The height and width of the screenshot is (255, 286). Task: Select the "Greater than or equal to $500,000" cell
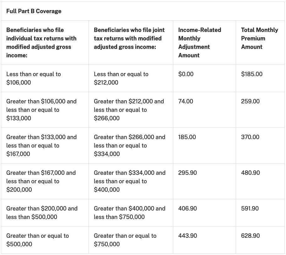point(37,240)
